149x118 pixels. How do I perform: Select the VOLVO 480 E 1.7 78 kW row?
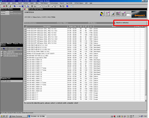[85, 99]
